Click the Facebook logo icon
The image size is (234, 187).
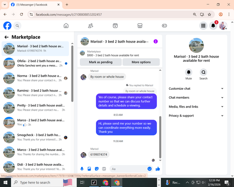tap(7, 26)
